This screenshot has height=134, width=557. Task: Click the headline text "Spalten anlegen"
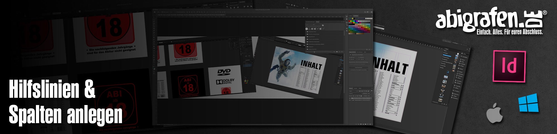click(x=66, y=115)
